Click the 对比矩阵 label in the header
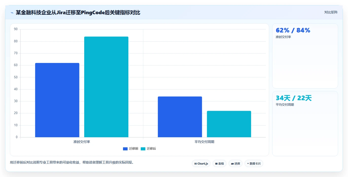 click(x=331, y=12)
